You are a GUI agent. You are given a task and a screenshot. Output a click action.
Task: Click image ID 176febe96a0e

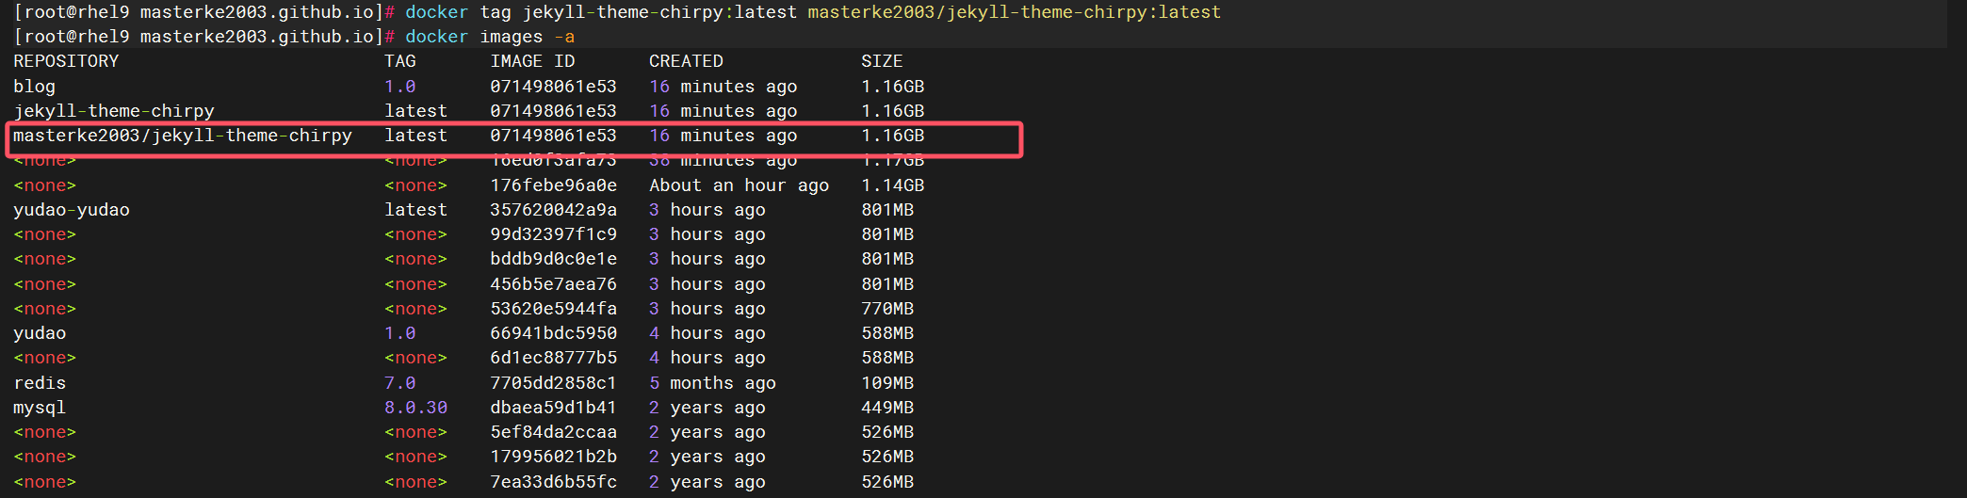pyautogui.click(x=553, y=185)
